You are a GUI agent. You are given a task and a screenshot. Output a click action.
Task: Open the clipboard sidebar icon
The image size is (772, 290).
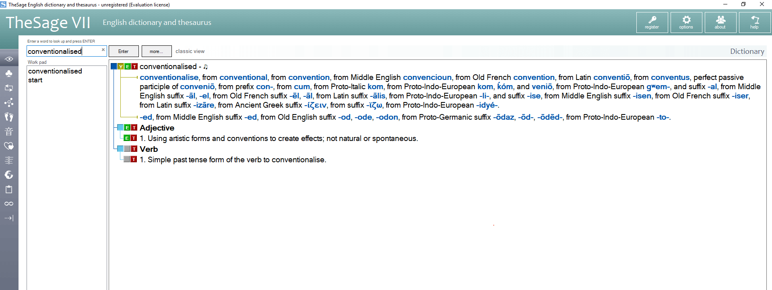point(9,189)
